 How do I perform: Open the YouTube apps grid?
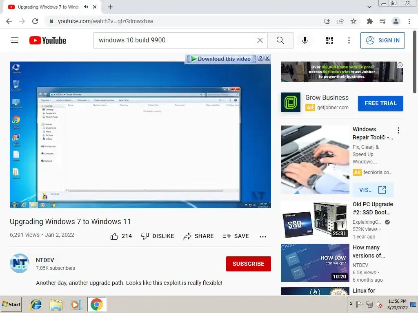pos(329,40)
